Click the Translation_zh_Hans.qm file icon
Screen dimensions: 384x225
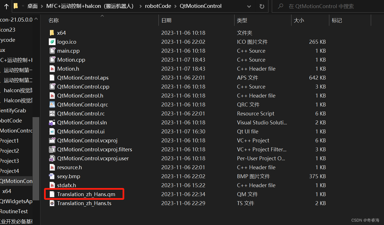coord(52,194)
